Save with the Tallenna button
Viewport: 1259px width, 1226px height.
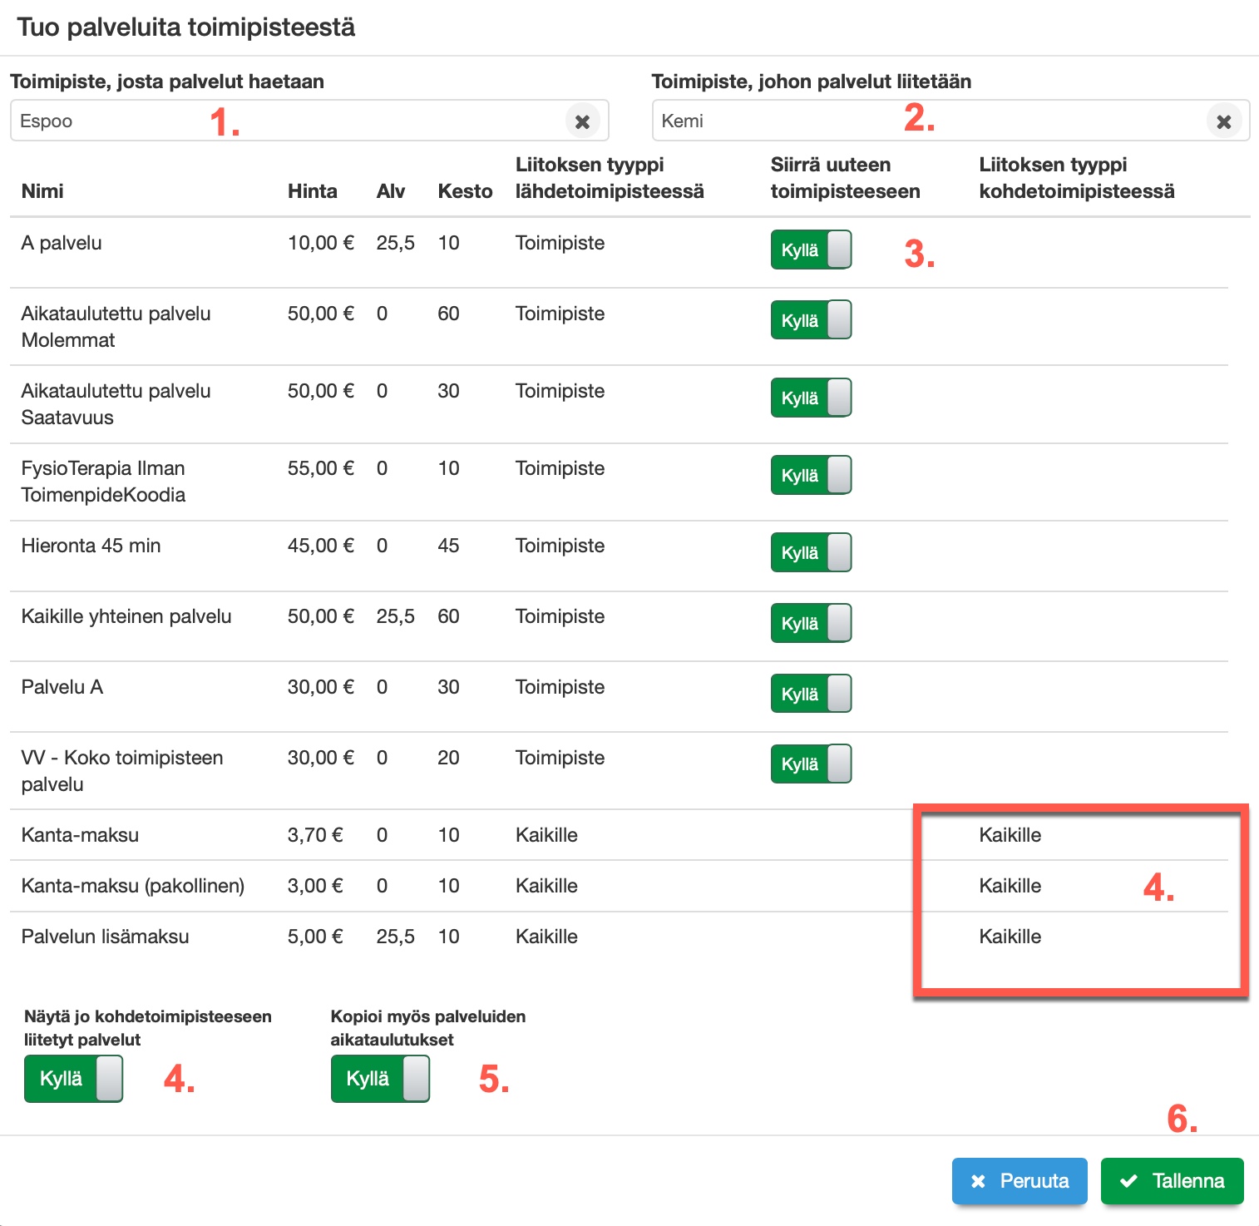tap(1172, 1181)
